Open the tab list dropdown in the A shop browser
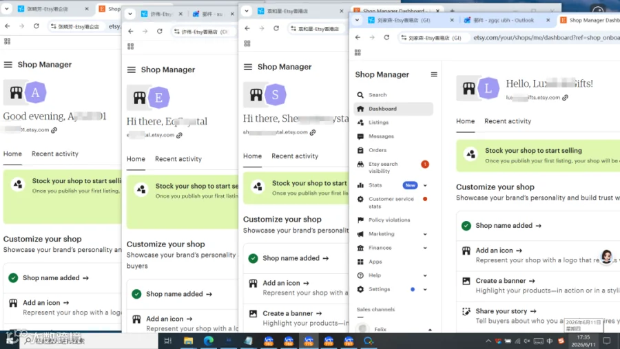620x349 pixels. pyautogui.click(x=7, y=9)
